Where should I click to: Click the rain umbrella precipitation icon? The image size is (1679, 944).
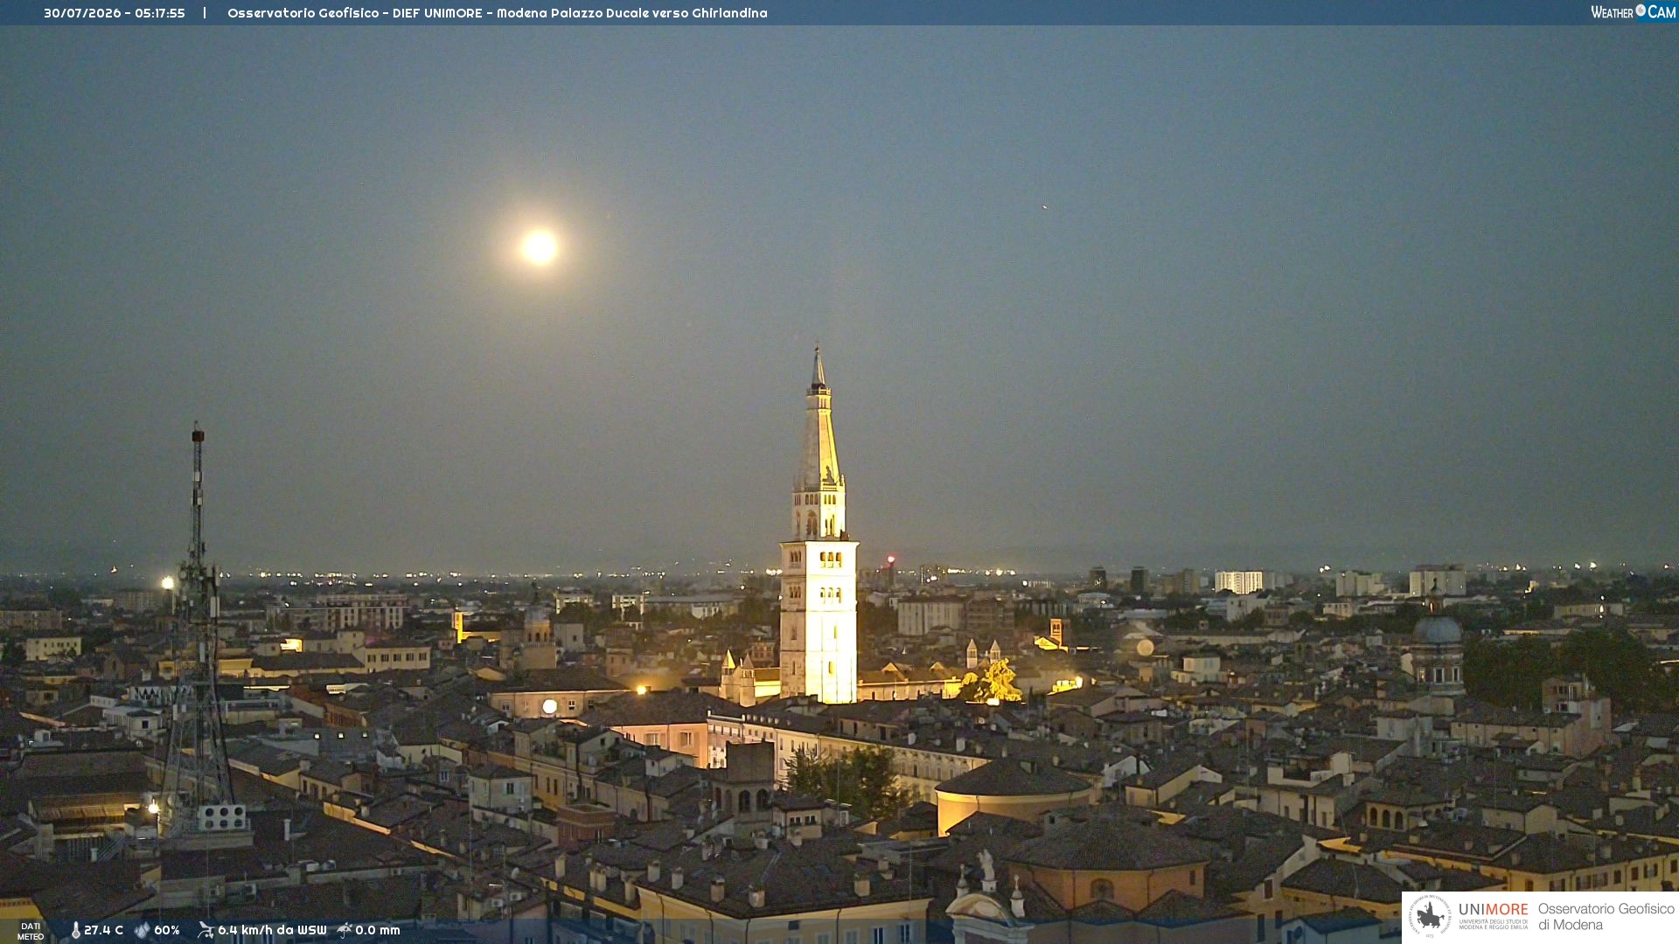coord(345,931)
